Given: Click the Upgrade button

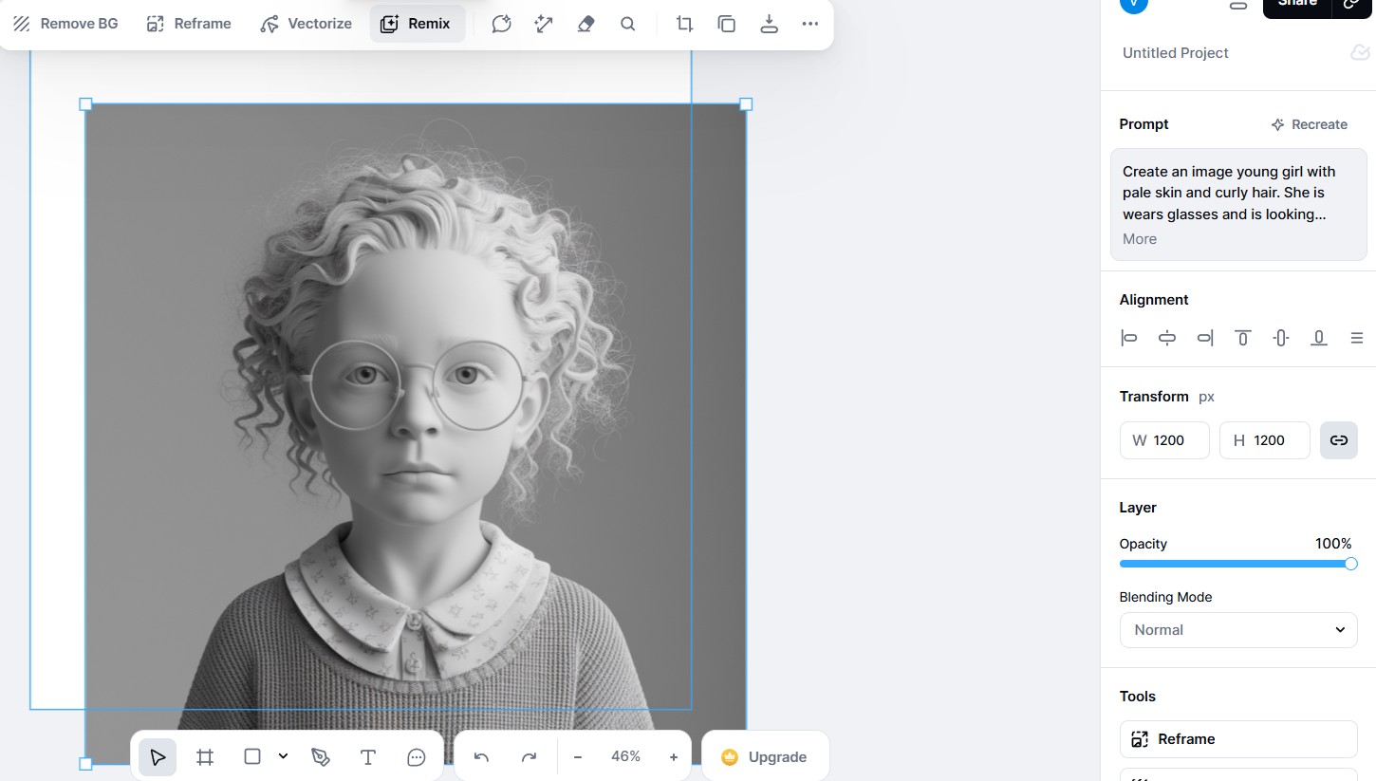Looking at the screenshot, I should [x=765, y=756].
